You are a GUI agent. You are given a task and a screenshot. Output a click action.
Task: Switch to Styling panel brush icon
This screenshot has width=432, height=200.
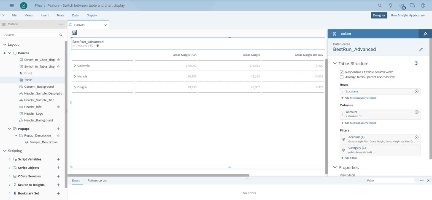[425, 34]
